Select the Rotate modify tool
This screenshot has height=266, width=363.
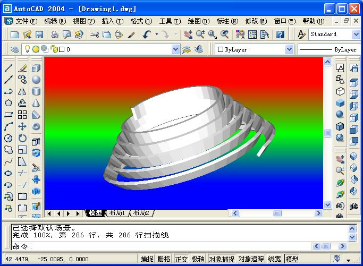click(22, 138)
